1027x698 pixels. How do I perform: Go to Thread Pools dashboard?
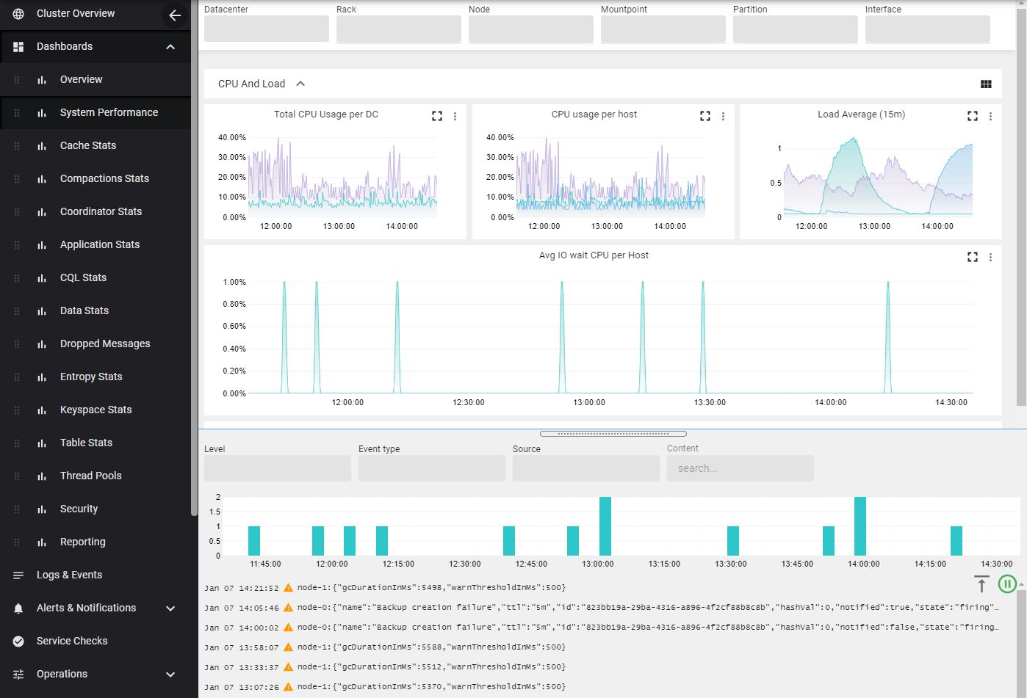pos(90,476)
